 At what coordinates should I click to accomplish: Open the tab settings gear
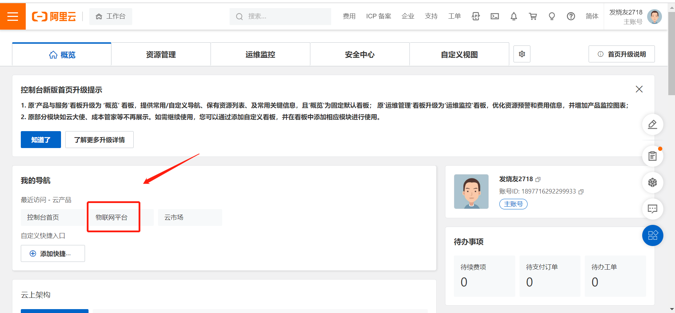[522, 54]
